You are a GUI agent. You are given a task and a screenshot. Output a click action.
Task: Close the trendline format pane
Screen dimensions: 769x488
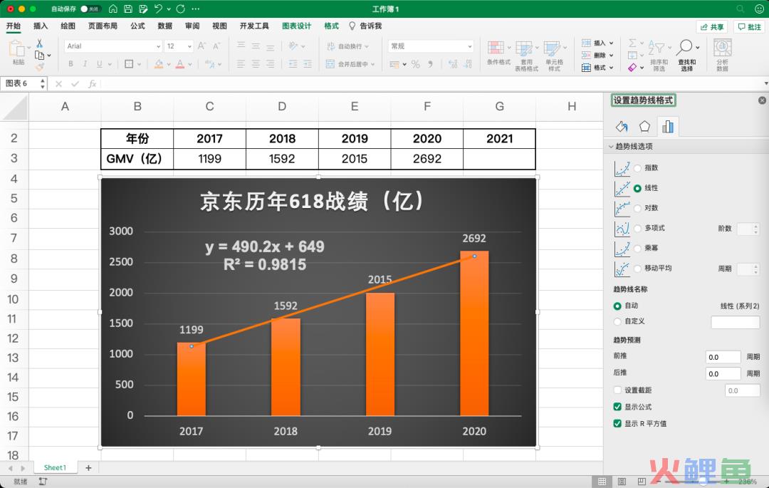[762, 100]
